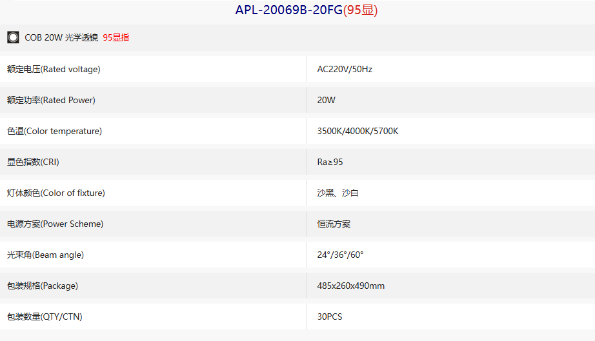Select the '包装规格(Package)' label

43,286
